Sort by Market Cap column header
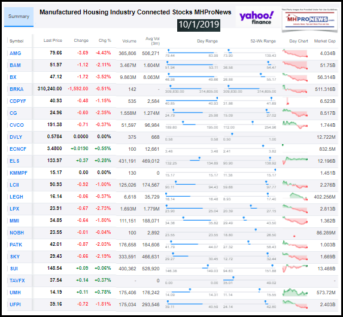Viewport: 343px width, 317px height. (325, 41)
